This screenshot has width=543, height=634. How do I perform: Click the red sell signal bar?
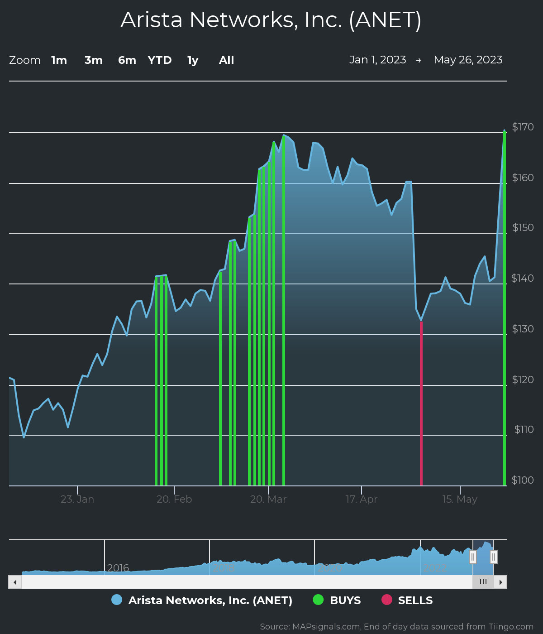pos(421,403)
